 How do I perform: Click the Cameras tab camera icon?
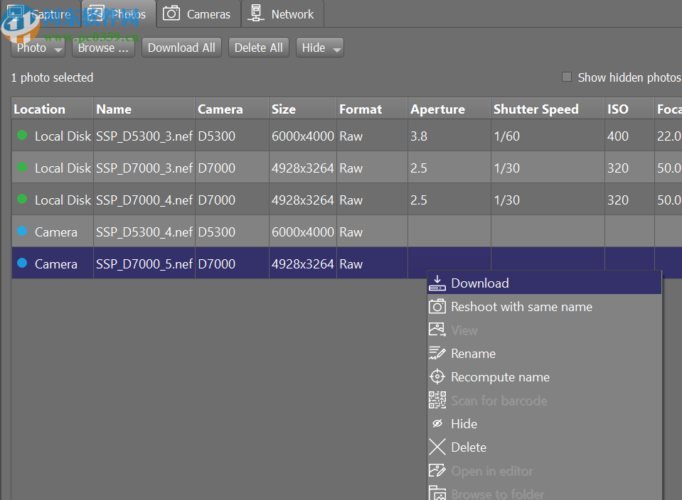(171, 13)
